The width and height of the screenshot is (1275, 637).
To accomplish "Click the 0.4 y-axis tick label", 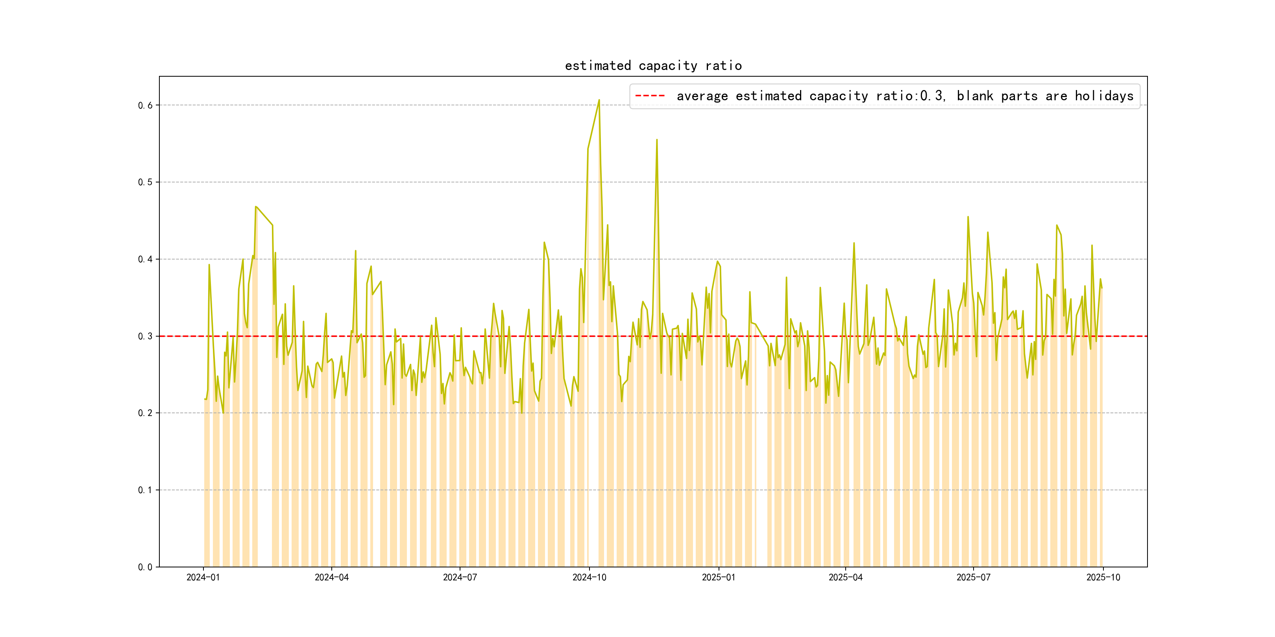I will tap(145, 259).
